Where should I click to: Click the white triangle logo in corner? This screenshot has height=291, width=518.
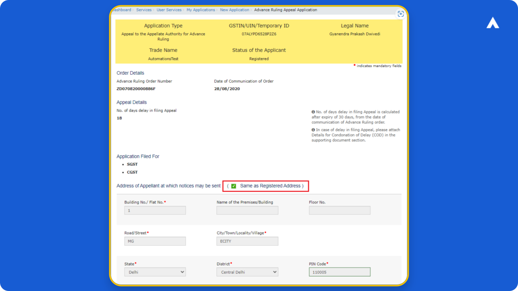pos(493,23)
